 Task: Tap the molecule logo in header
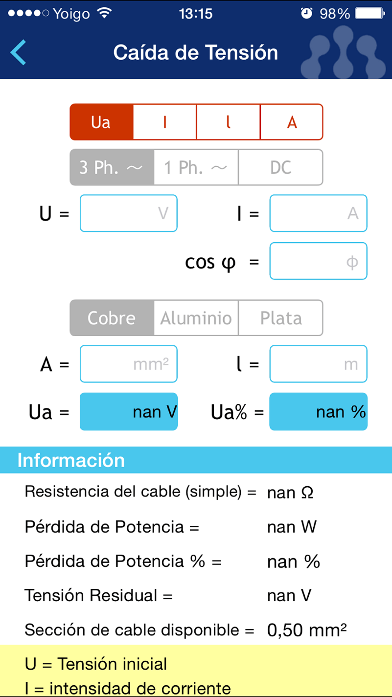coord(344,52)
